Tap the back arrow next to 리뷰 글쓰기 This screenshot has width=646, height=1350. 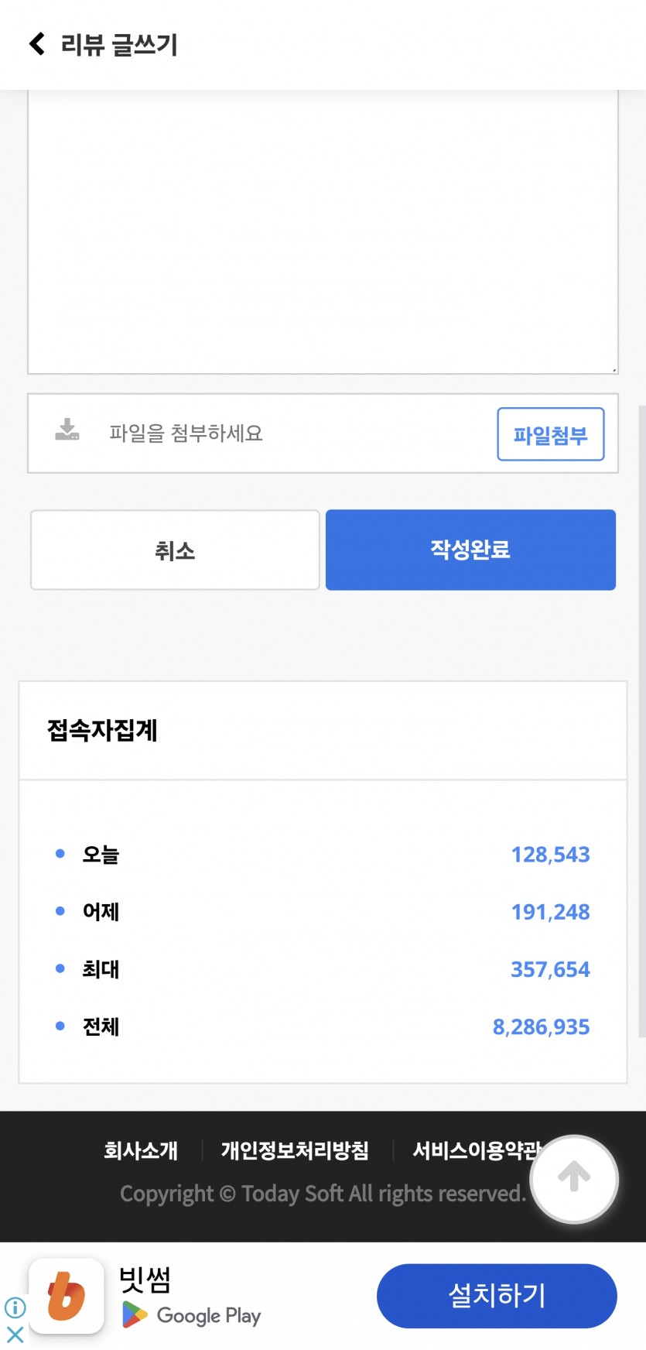36,44
